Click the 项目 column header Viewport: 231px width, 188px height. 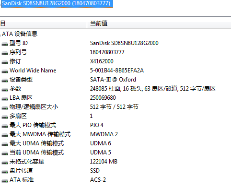(44, 23)
